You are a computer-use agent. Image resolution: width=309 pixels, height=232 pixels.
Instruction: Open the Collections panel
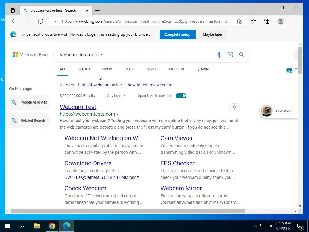coord(267,21)
